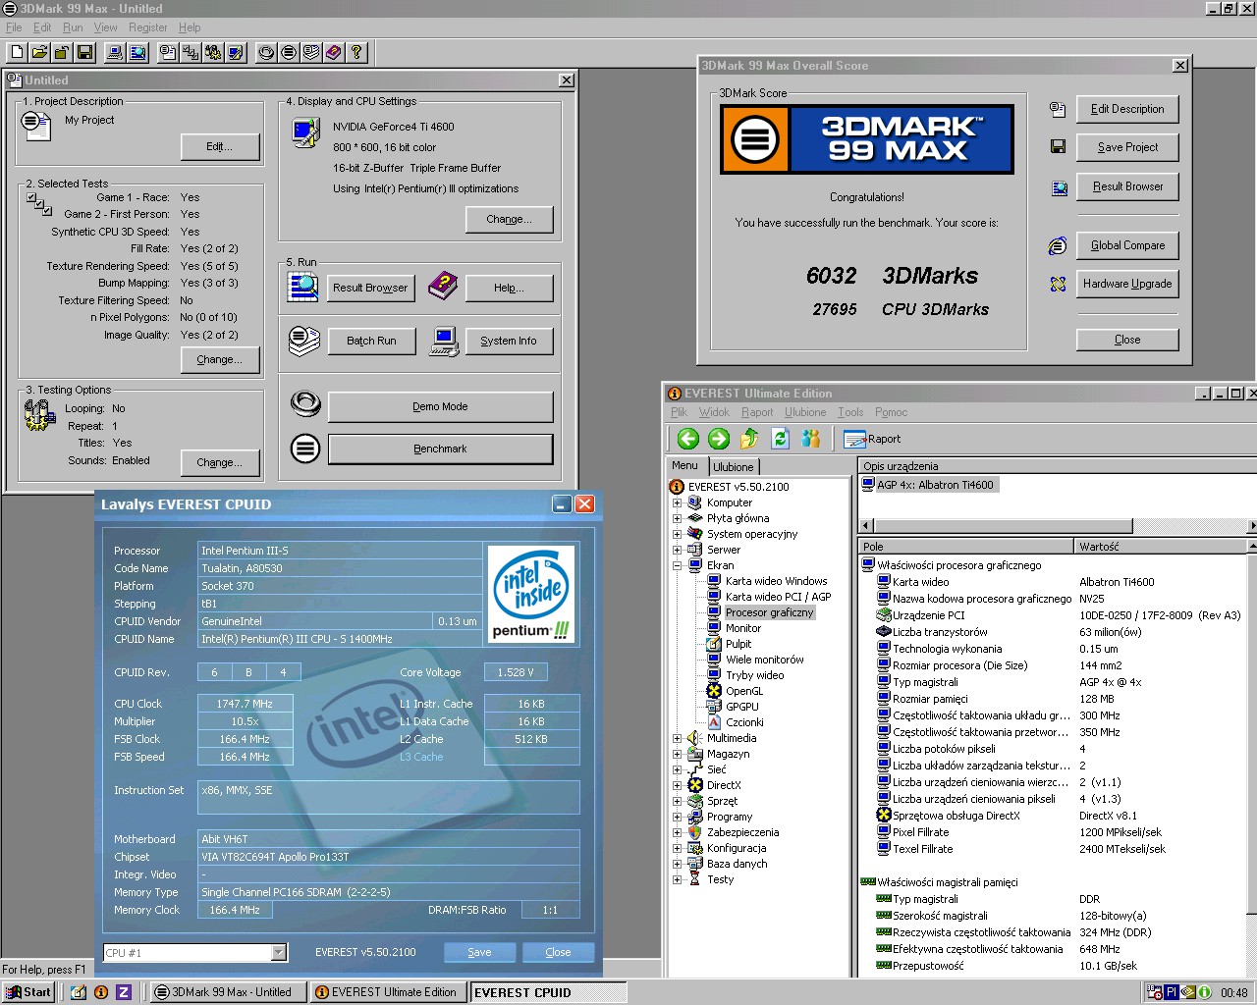Click the Benchmark button in Run section
This screenshot has width=1257, height=1005.
point(440,449)
